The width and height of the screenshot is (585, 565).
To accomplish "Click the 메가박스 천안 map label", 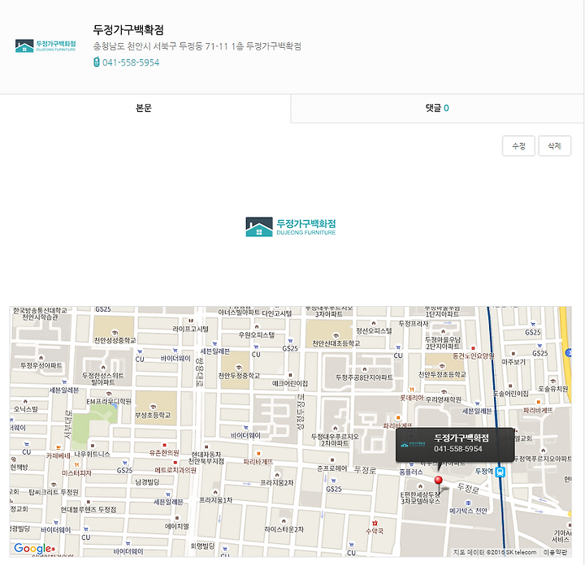I will [x=468, y=511].
